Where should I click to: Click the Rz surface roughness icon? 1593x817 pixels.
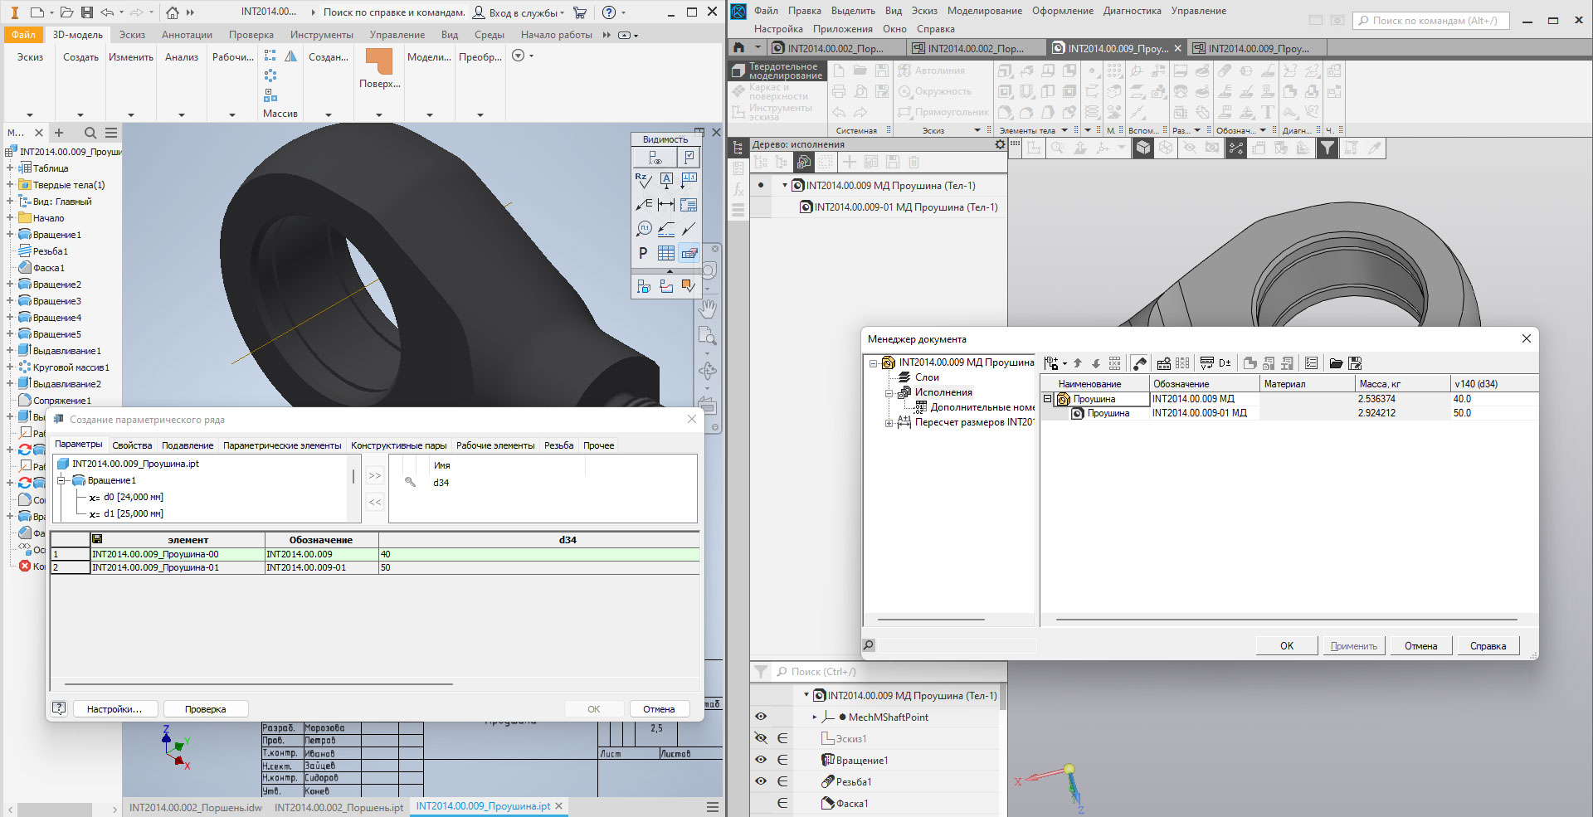pyautogui.click(x=643, y=180)
